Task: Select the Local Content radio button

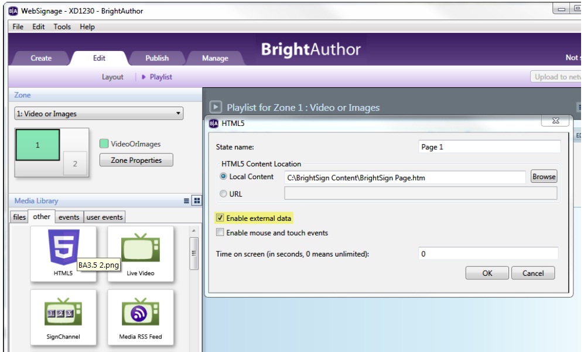Action: pos(223,176)
